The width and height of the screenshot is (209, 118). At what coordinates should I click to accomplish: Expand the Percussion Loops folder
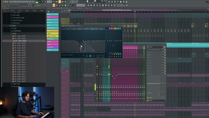pos(19,18)
